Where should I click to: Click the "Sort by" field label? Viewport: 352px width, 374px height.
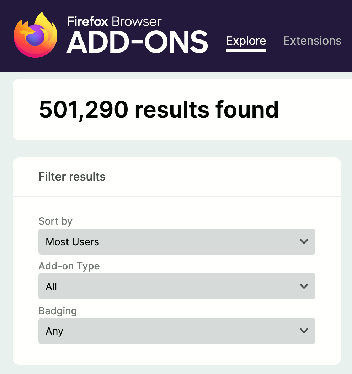pos(55,221)
